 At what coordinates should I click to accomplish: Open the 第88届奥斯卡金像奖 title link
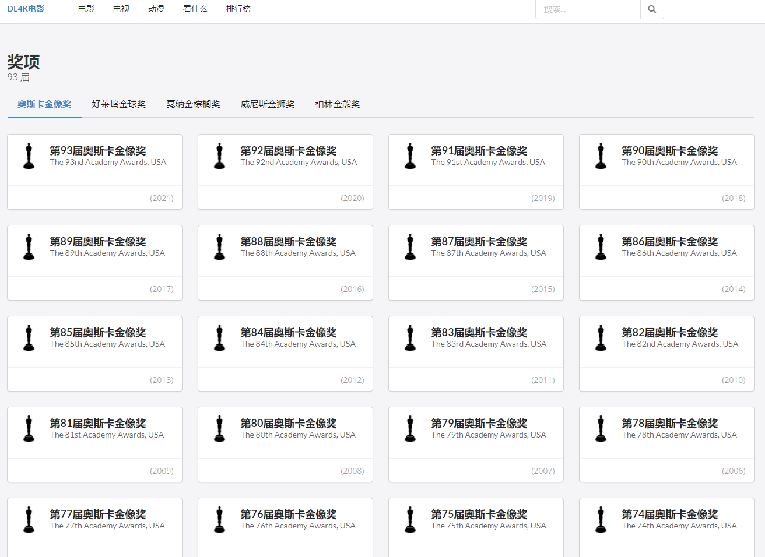tap(289, 241)
